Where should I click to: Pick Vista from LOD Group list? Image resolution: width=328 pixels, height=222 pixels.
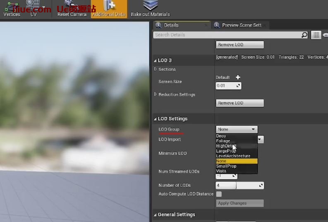point(237,171)
